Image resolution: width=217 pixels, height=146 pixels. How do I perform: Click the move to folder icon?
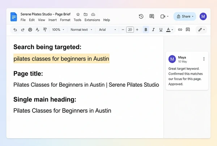point(85,14)
